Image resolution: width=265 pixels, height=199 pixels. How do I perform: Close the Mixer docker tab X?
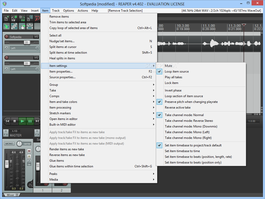click(17, 195)
